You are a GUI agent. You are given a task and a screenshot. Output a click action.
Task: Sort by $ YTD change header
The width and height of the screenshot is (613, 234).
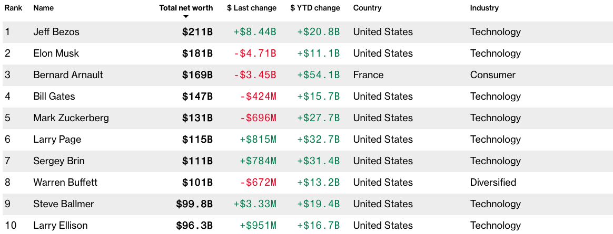(x=315, y=8)
